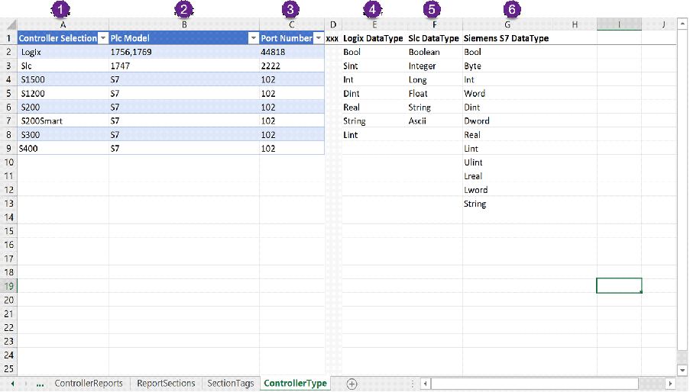Select the Byte cell

[507, 66]
